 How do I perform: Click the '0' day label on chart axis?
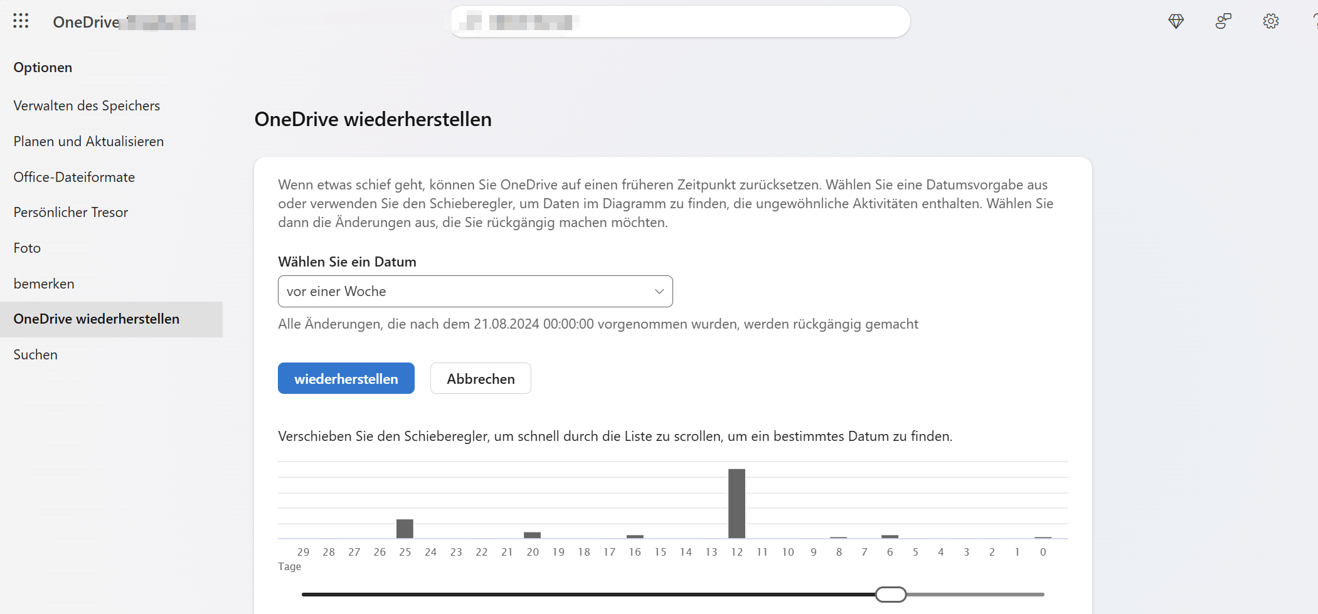(1043, 552)
